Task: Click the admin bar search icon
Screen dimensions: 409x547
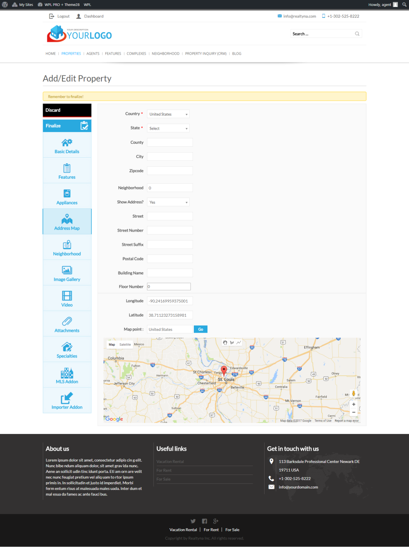Action: tap(404, 5)
